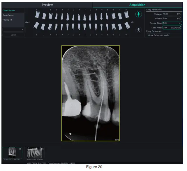Click the Open button
Screen dimensions: 187x171
coord(13,35)
